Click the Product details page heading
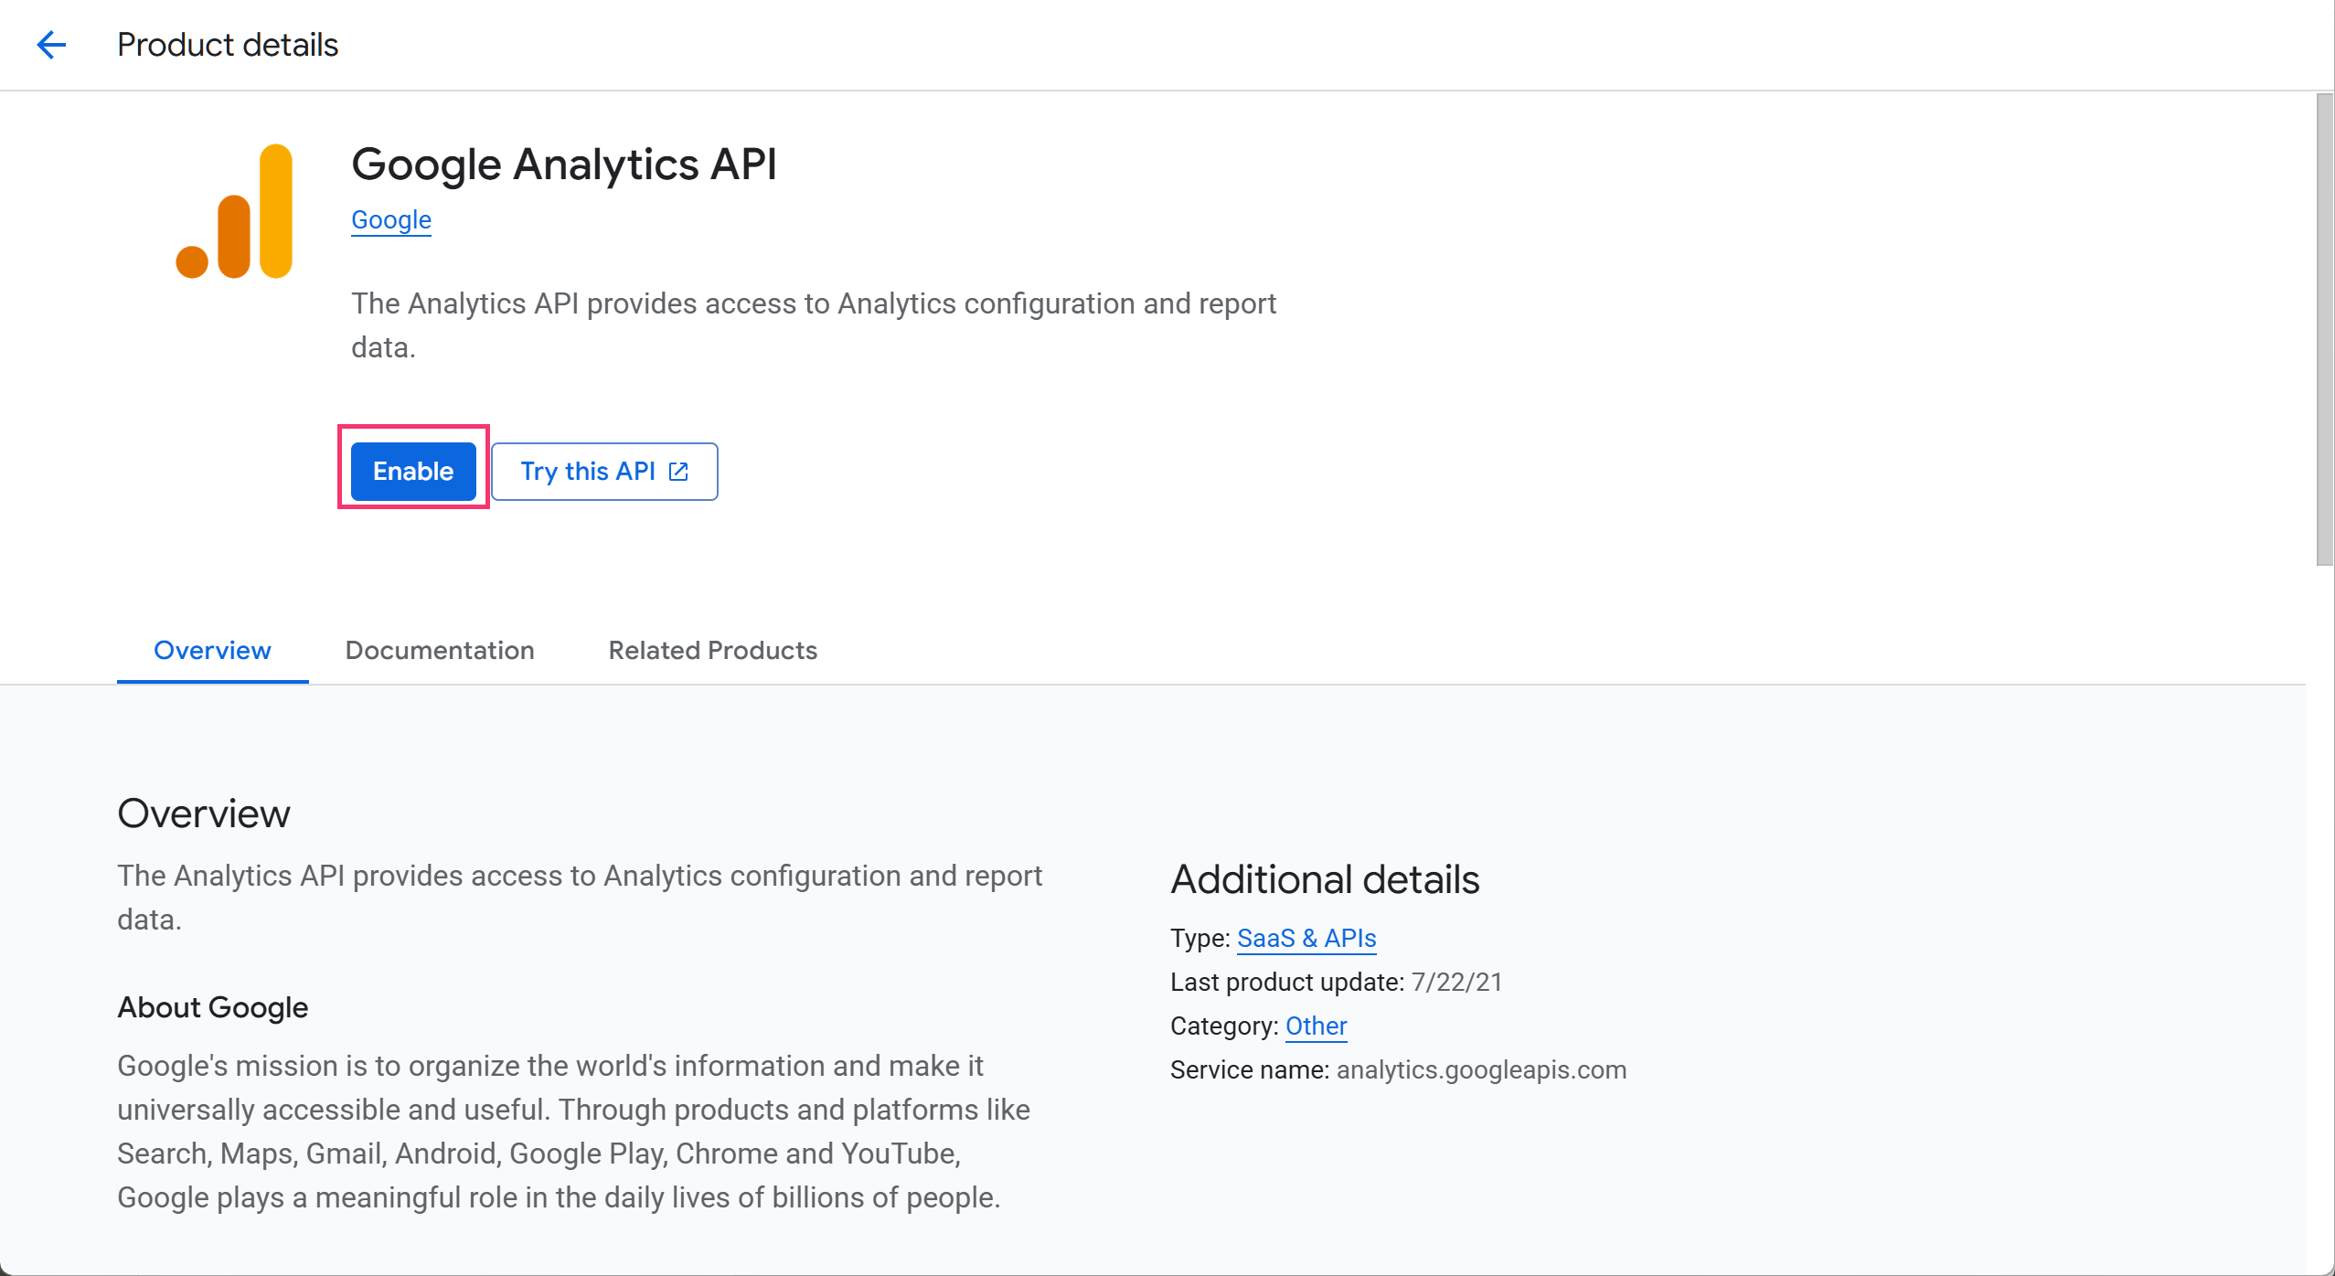 (228, 45)
